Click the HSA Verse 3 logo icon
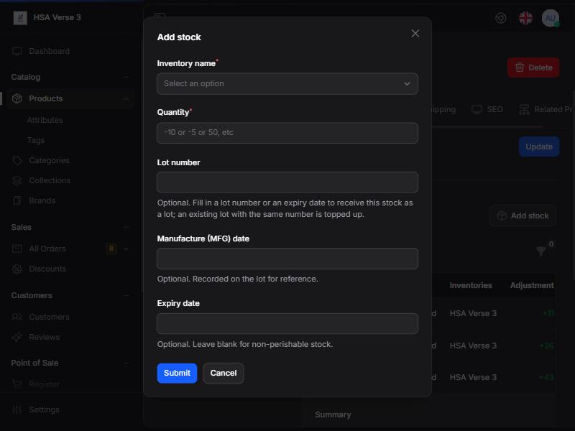This screenshot has width=575, height=431. coord(20,17)
